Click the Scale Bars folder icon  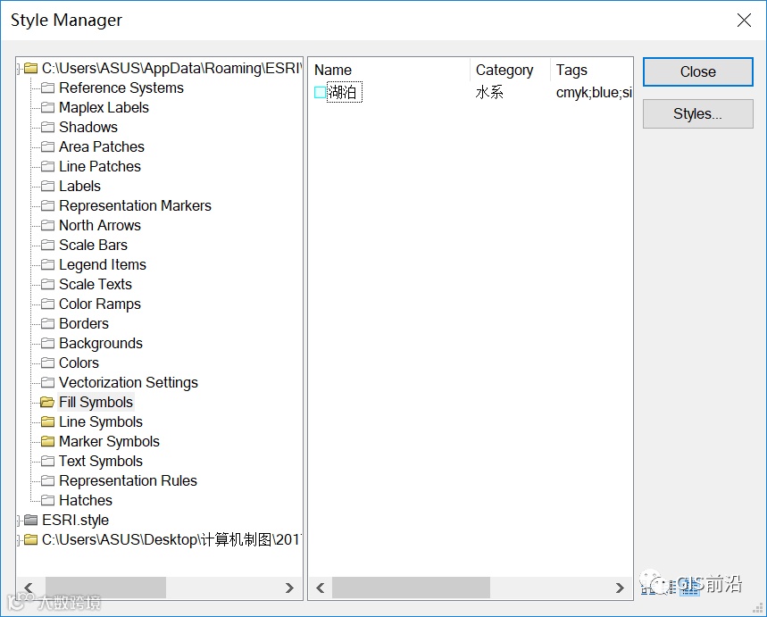coord(47,245)
